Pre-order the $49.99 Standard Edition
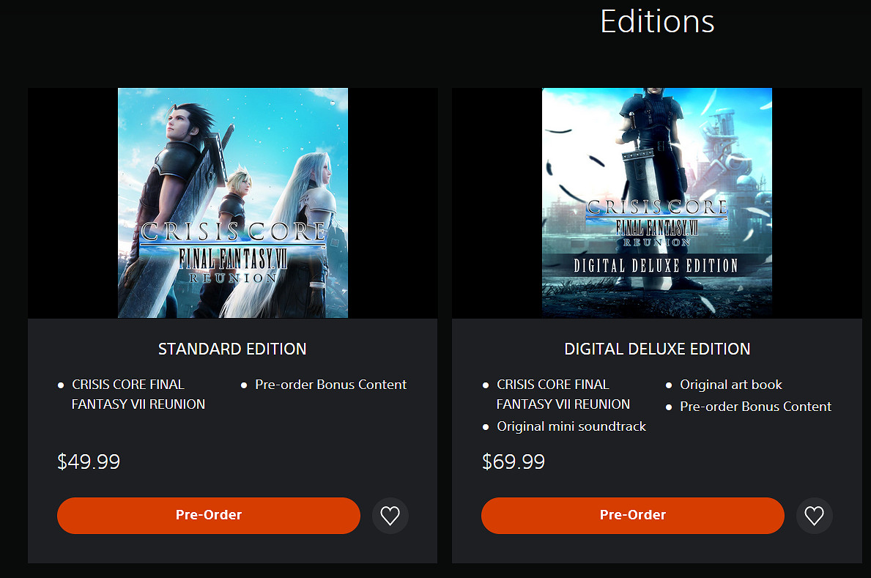The width and height of the screenshot is (871, 578). (209, 515)
